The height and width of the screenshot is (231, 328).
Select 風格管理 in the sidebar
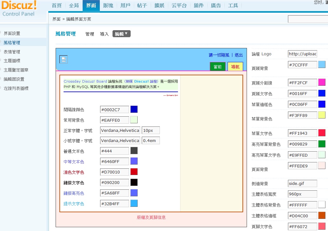coord(12,43)
